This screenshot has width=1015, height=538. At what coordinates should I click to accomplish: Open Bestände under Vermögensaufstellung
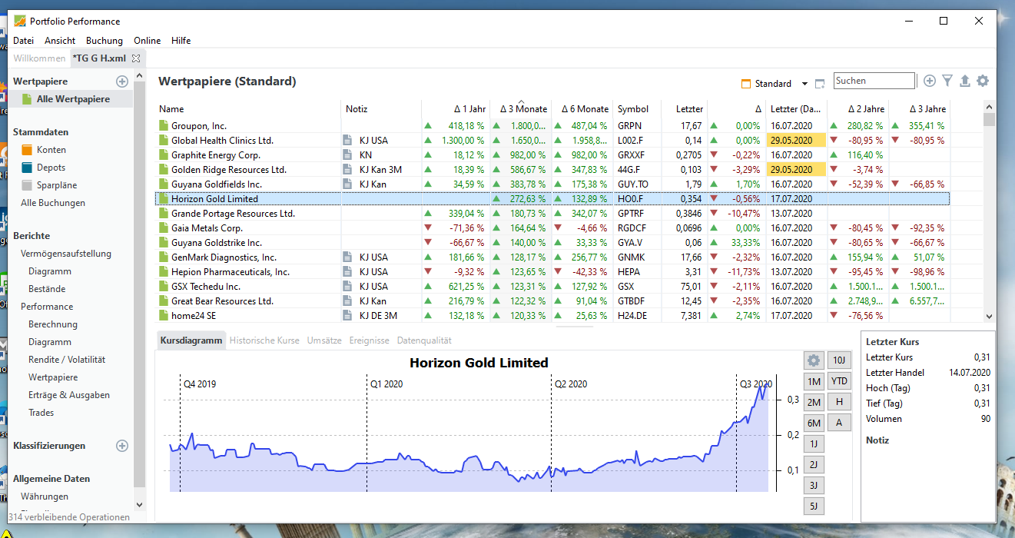[x=47, y=289]
